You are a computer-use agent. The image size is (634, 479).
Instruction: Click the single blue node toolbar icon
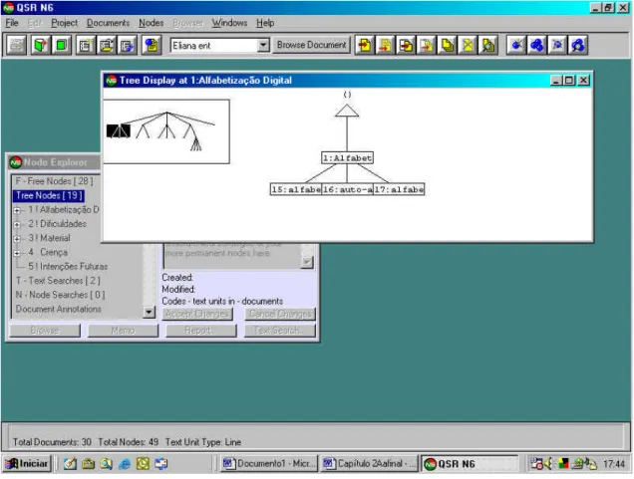[x=516, y=45]
